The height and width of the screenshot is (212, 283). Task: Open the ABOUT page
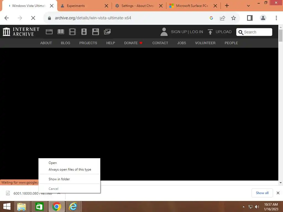(46, 43)
